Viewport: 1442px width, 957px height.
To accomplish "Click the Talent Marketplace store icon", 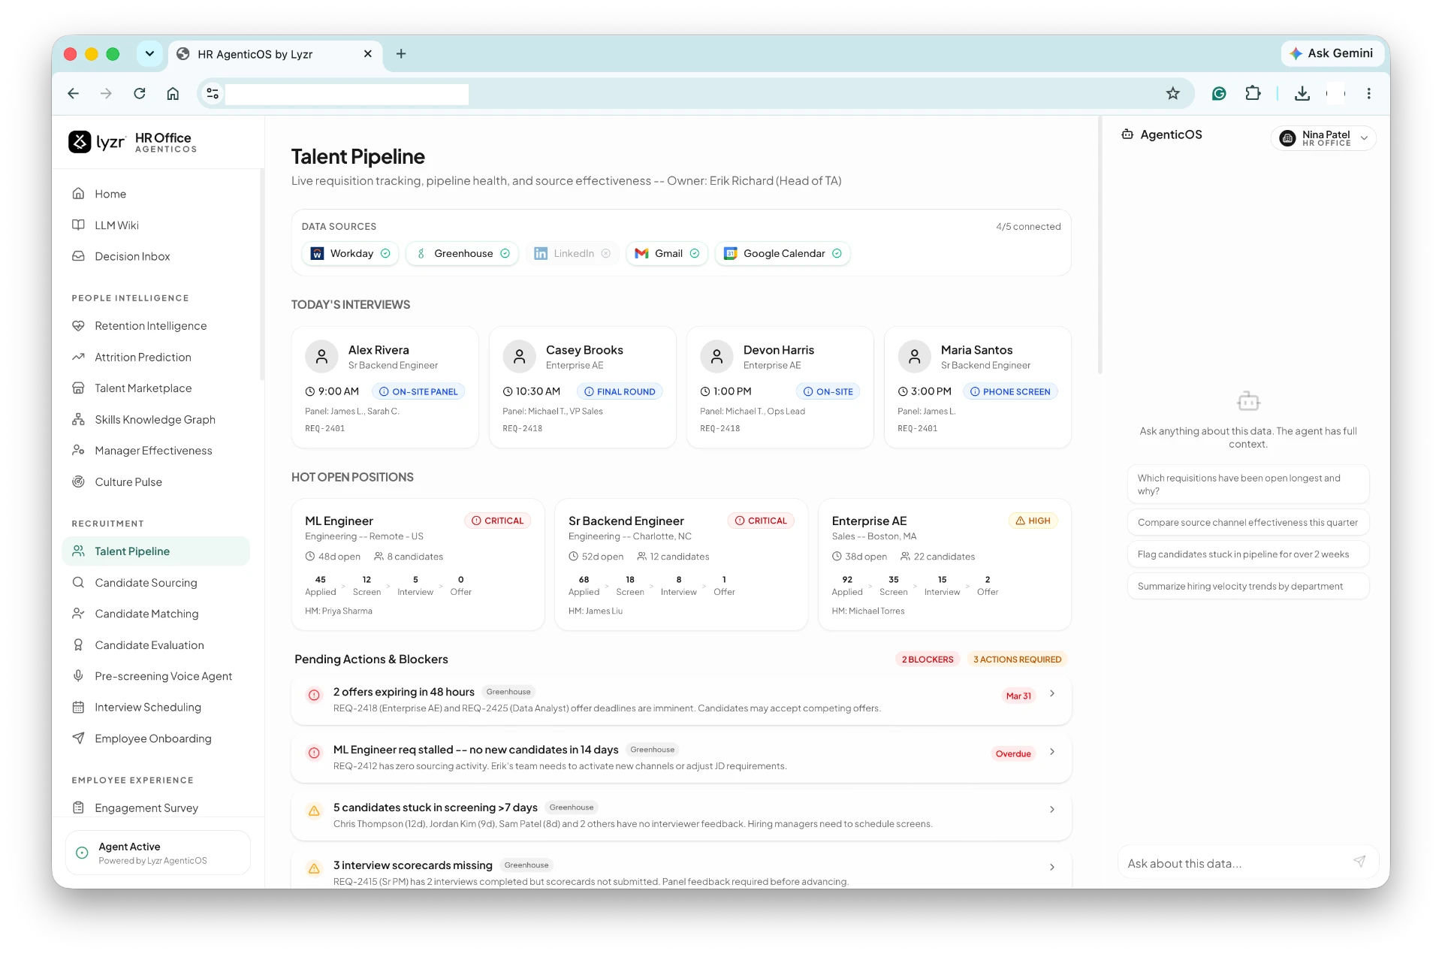I will 78,388.
